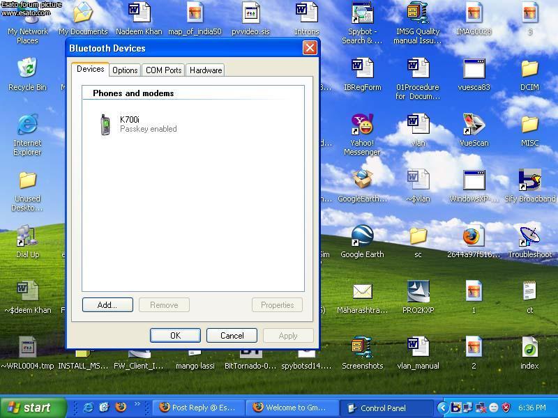The width and height of the screenshot is (558, 418).
Task: Select the IMSG Quality manual archive icon
Action: point(418,13)
